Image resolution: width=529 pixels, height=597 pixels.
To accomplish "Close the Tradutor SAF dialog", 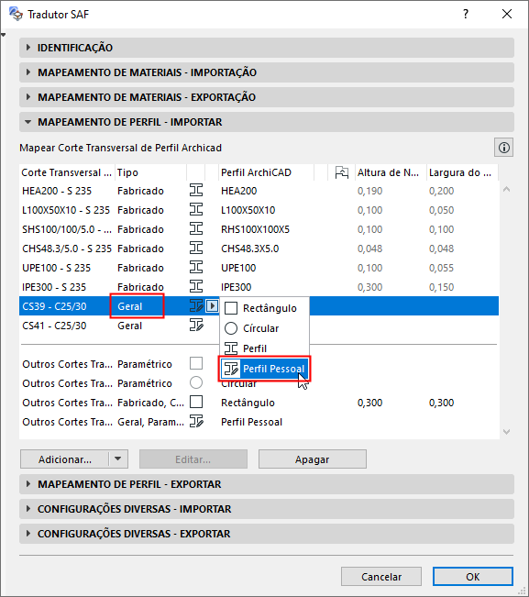I will click(x=507, y=14).
